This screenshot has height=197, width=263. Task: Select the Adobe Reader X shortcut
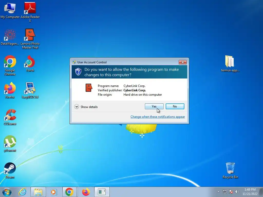point(30,12)
